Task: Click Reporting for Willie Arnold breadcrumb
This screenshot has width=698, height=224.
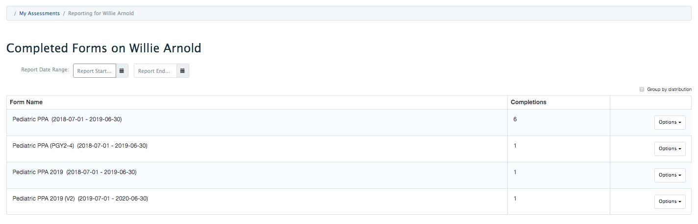Action: pos(101,13)
